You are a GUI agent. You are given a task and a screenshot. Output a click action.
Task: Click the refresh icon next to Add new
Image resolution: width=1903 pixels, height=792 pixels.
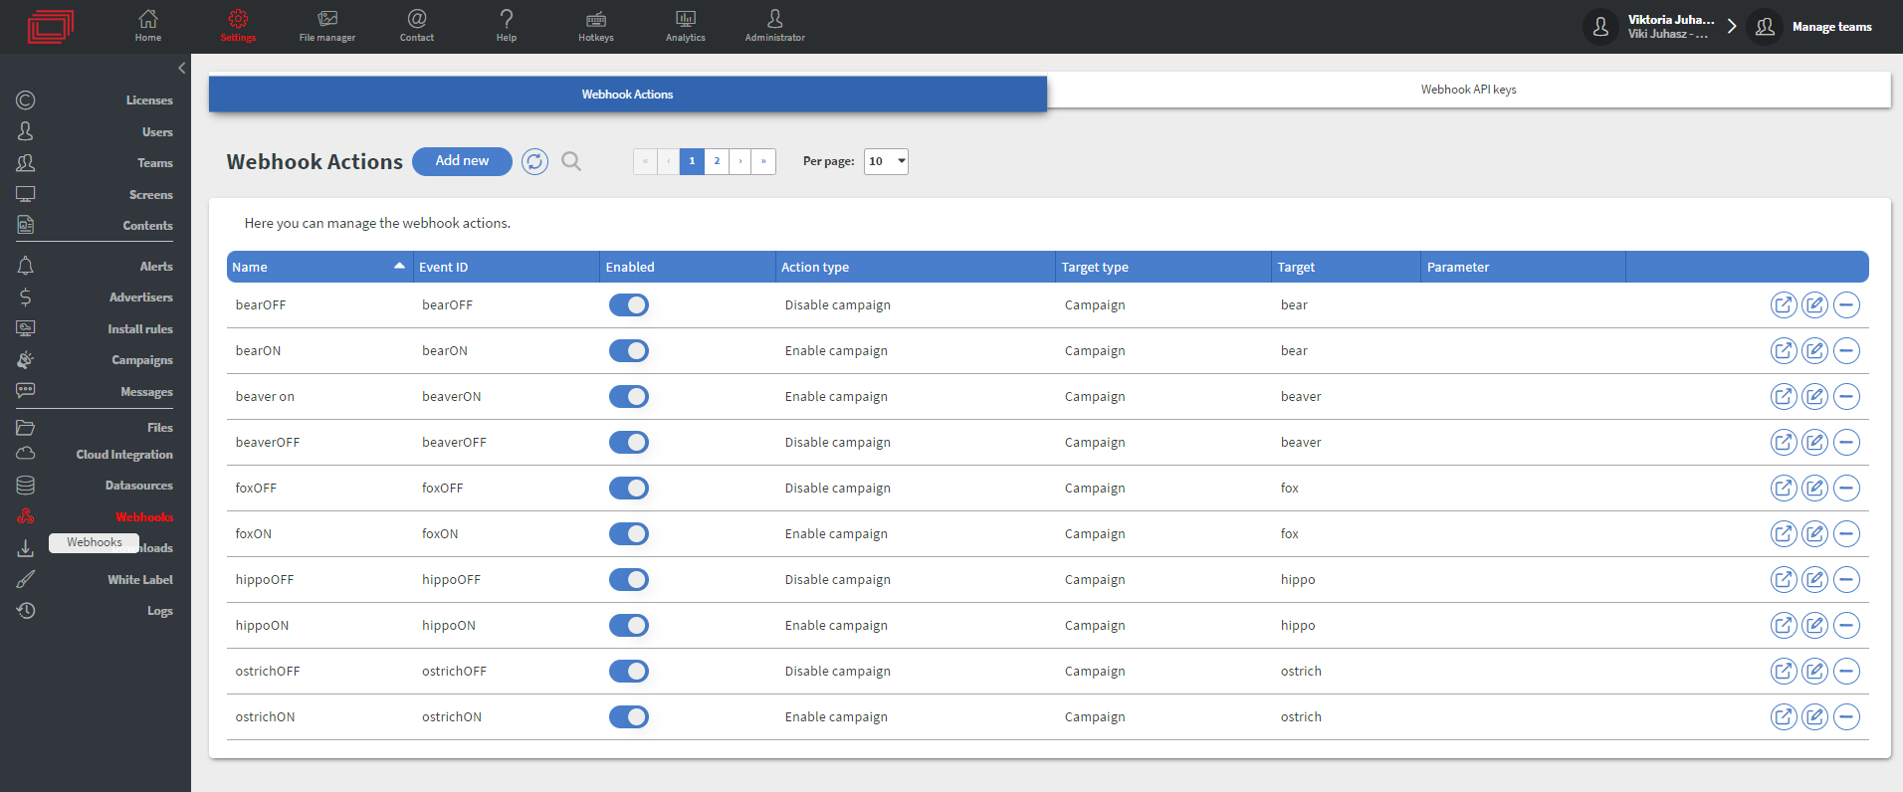coord(534,161)
